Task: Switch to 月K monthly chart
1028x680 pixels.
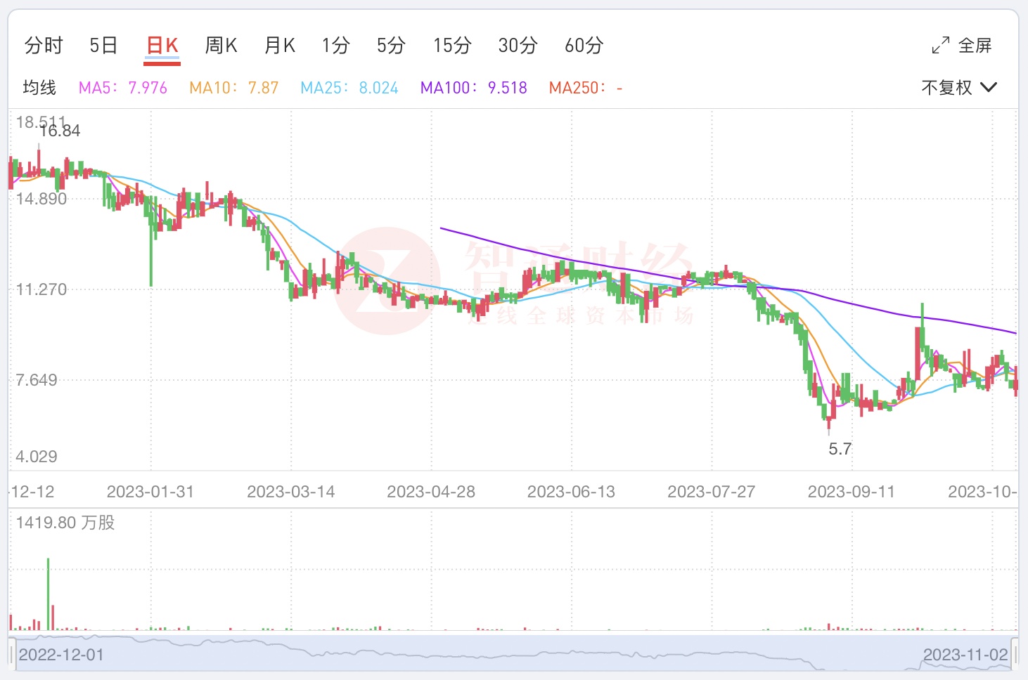Action: click(x=279, y=46)
